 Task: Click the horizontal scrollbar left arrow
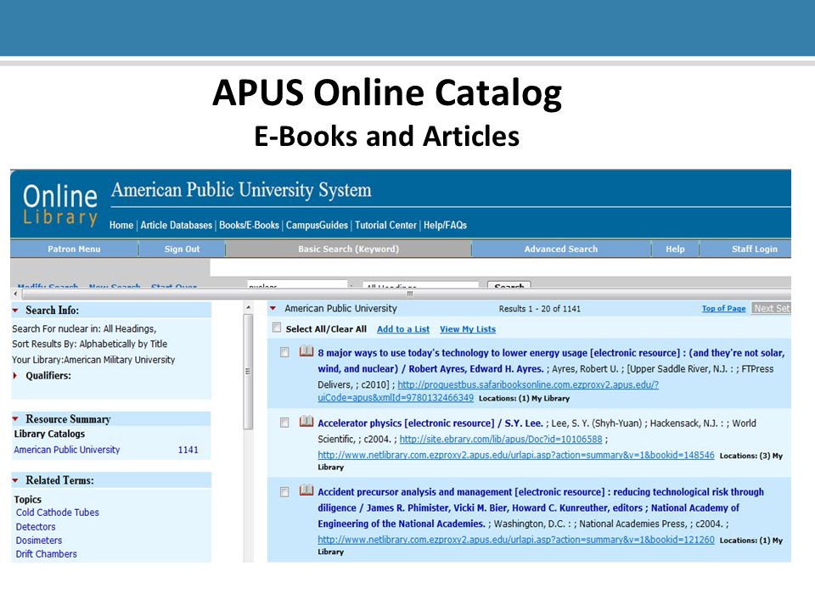(15, 294)
